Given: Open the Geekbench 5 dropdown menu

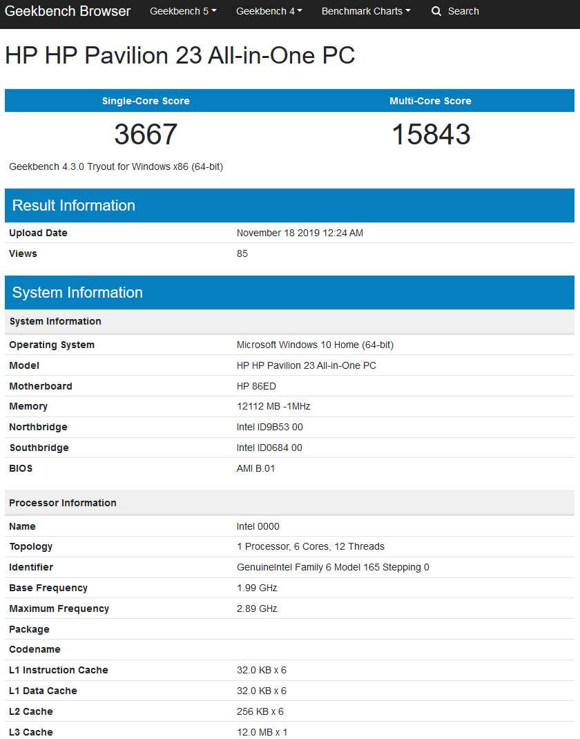Looking at the screenshot, I should click(x=183, y=11).
